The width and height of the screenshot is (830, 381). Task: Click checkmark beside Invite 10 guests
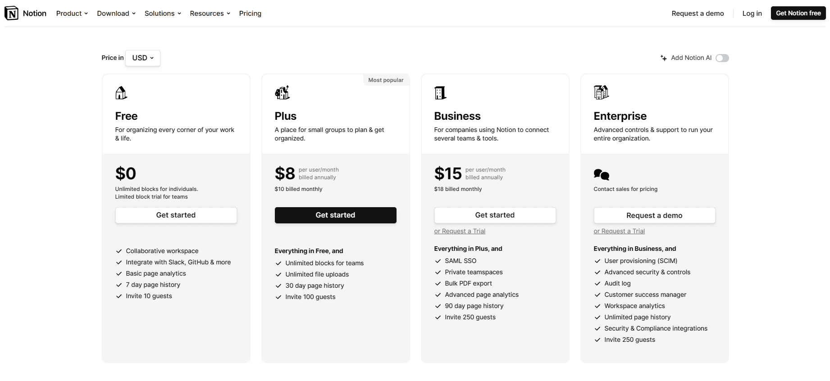(119, 296)
